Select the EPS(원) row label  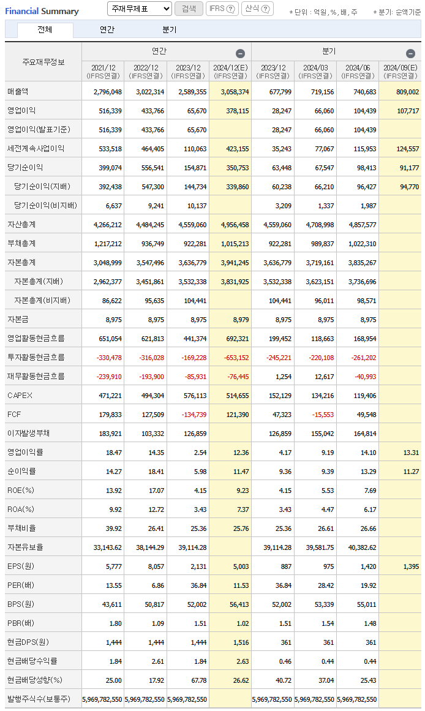20,566
